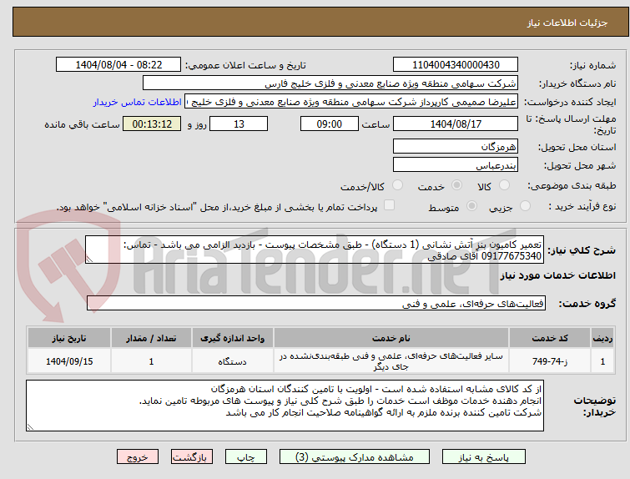Click the چاپ print button
Screen dimensions: 630x479
tap(246, 457)
